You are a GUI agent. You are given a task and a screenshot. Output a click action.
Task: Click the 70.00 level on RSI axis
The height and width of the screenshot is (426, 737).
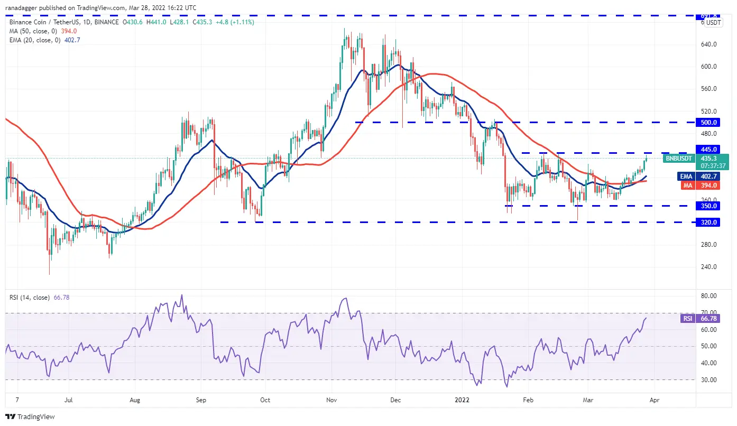pyautogui.click(x=709, y=312)
